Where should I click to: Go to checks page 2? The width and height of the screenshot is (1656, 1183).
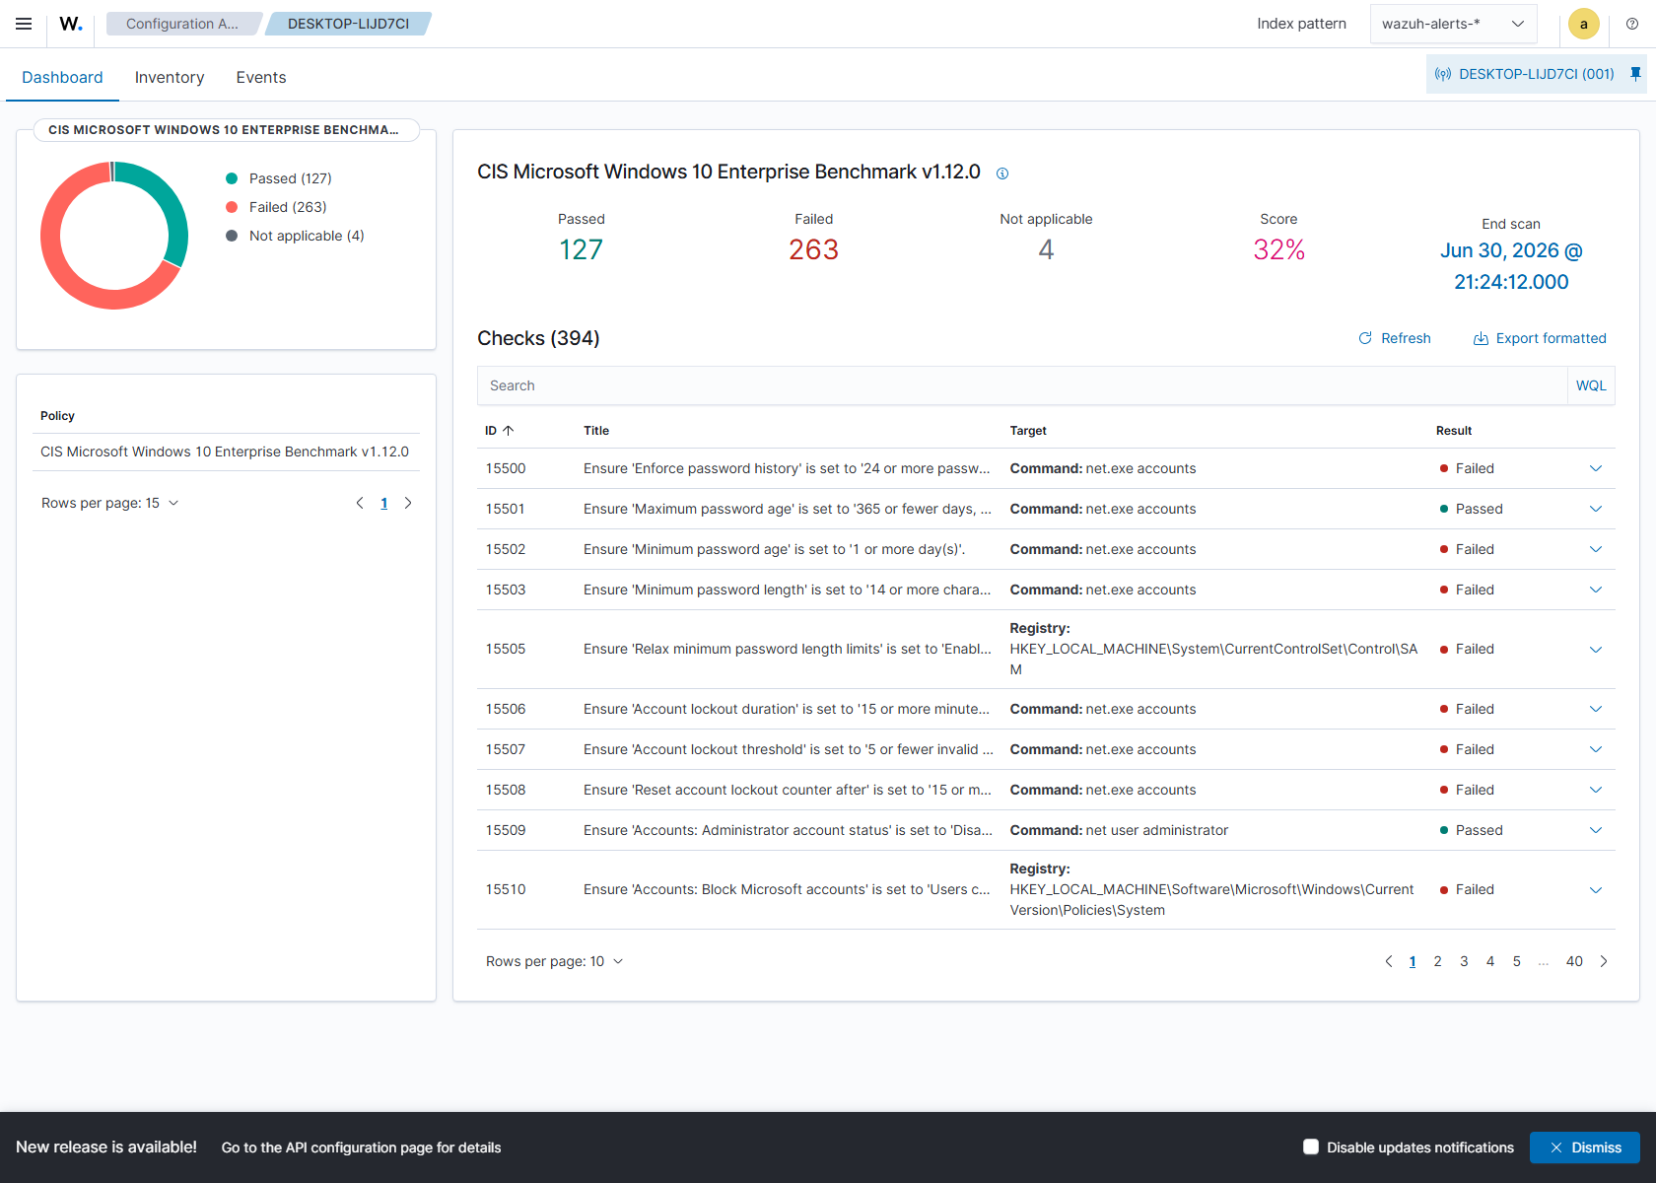point(1437,961)
